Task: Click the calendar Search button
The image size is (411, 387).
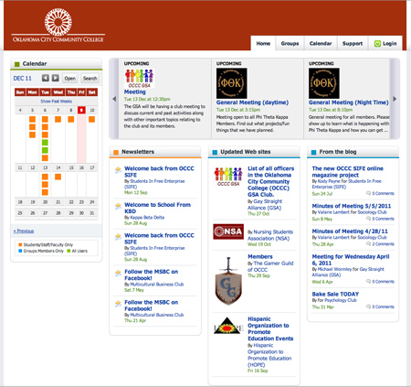Action: tap(90, 79)
